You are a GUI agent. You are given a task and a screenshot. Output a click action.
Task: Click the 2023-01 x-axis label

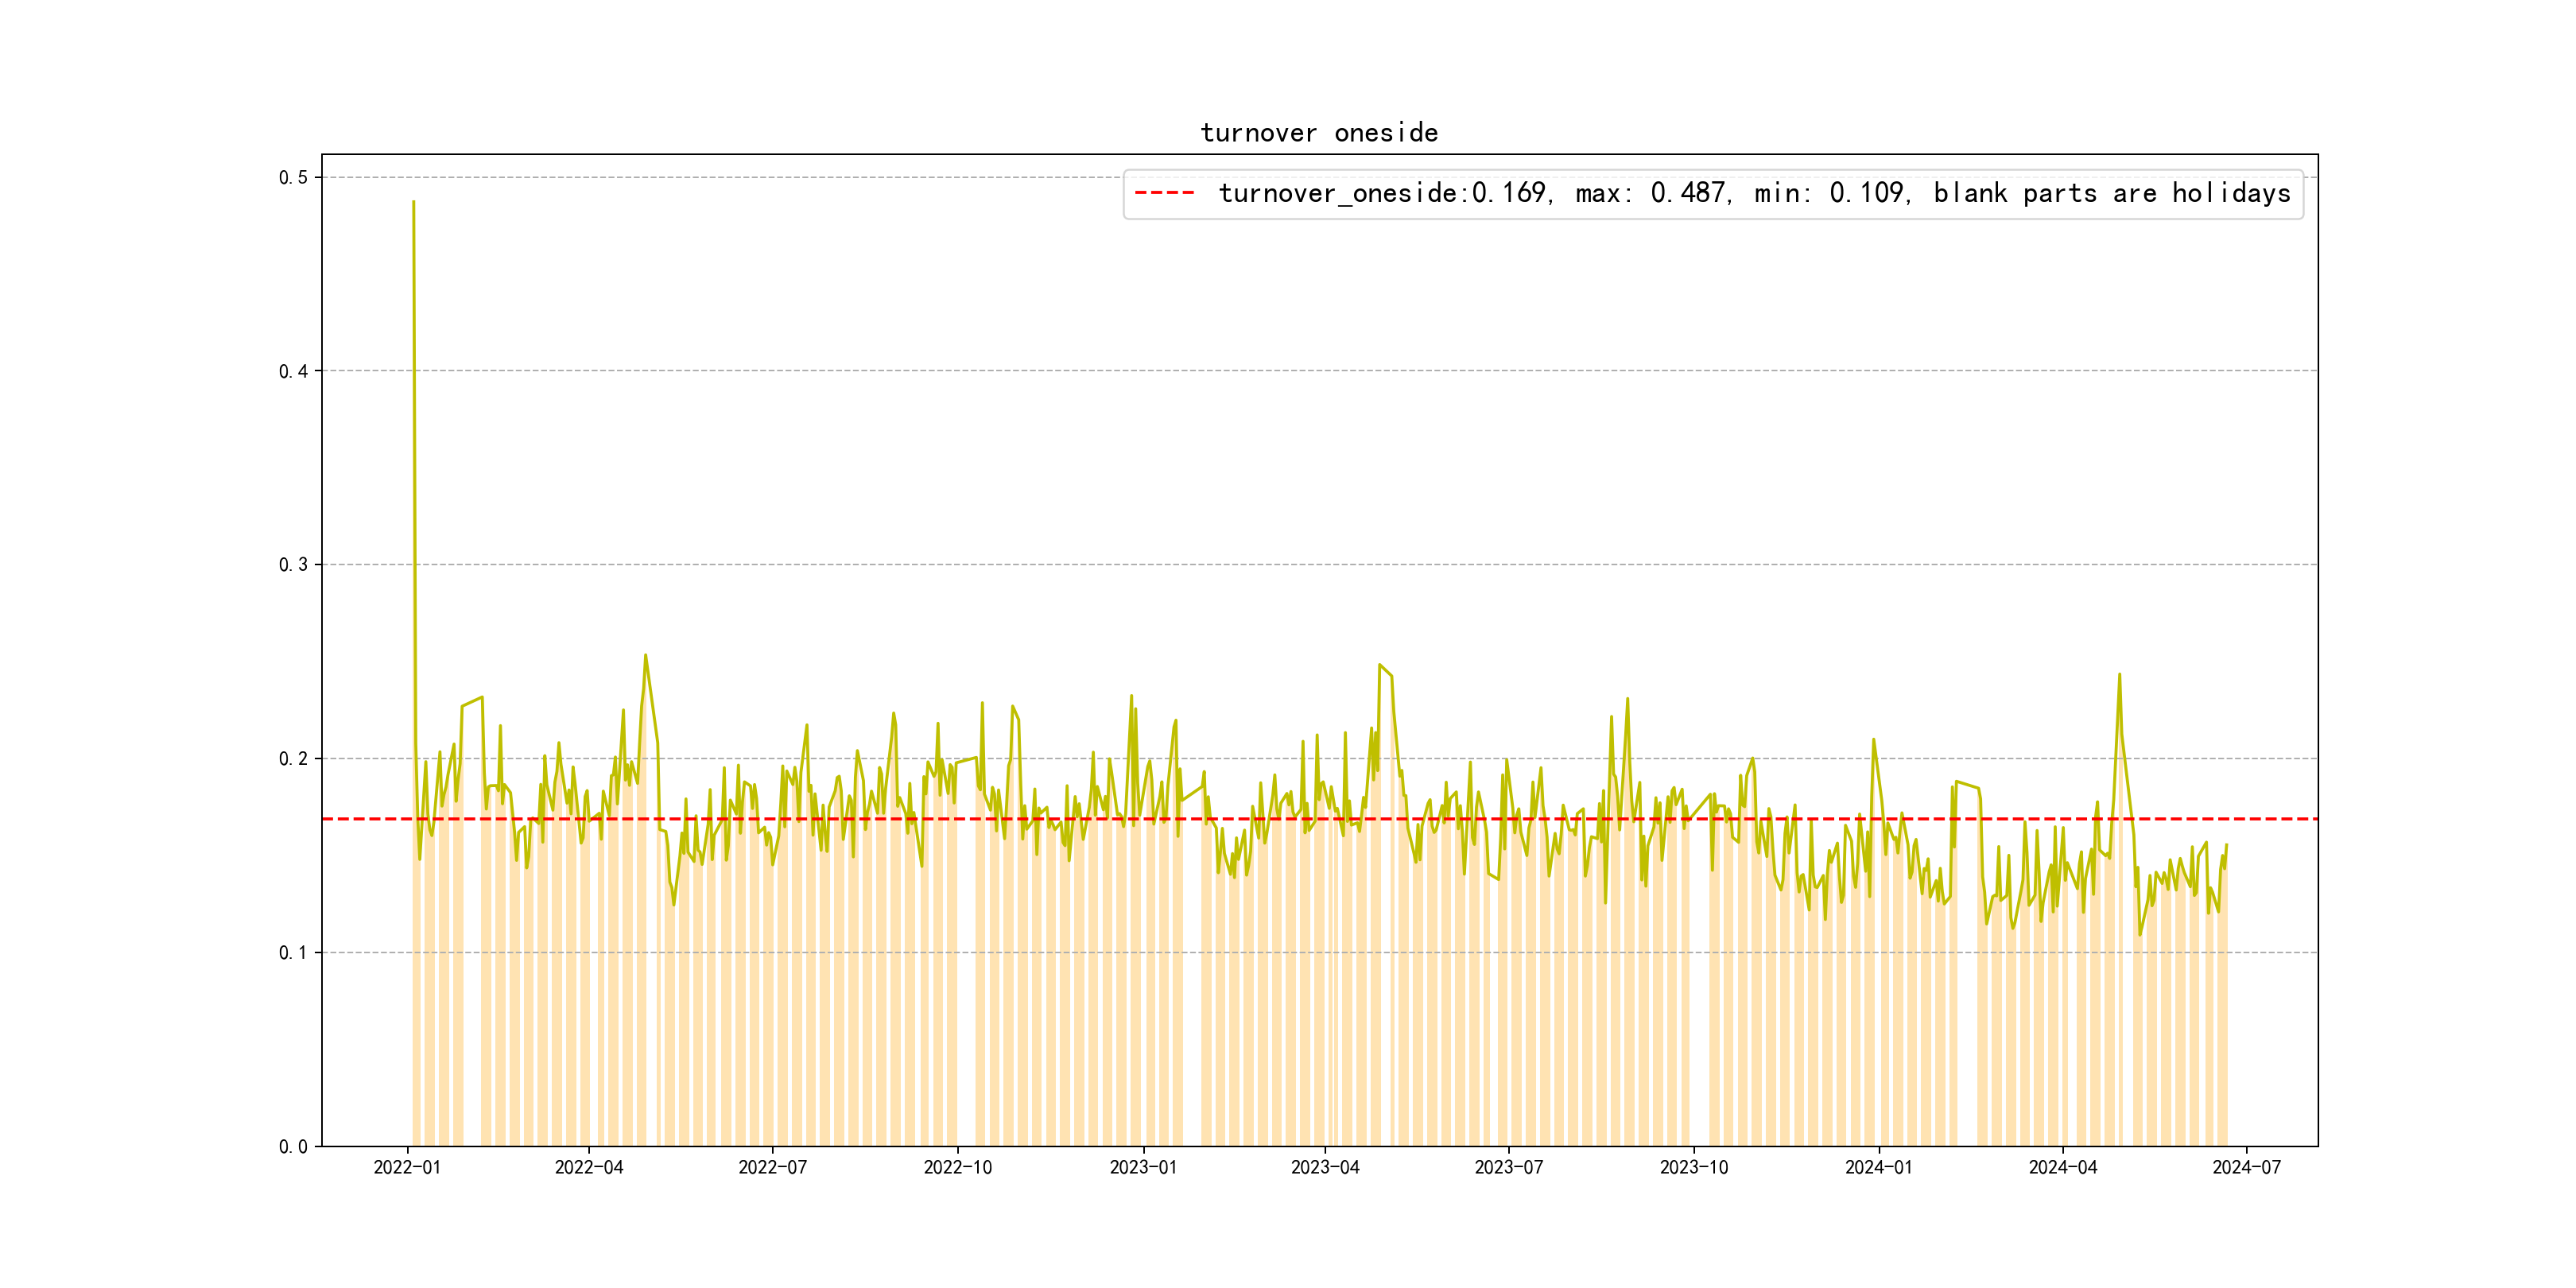pos(1143,1168)
